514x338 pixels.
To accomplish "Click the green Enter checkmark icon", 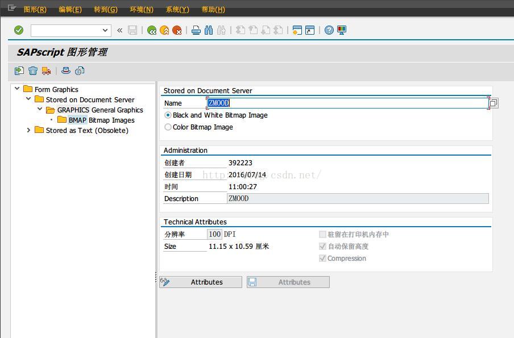I will (19, 30).
